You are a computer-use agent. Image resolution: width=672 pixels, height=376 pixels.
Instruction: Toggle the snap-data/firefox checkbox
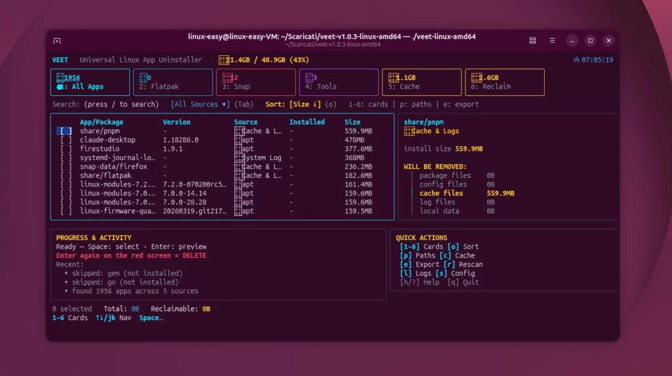click(x=66, y=167)
